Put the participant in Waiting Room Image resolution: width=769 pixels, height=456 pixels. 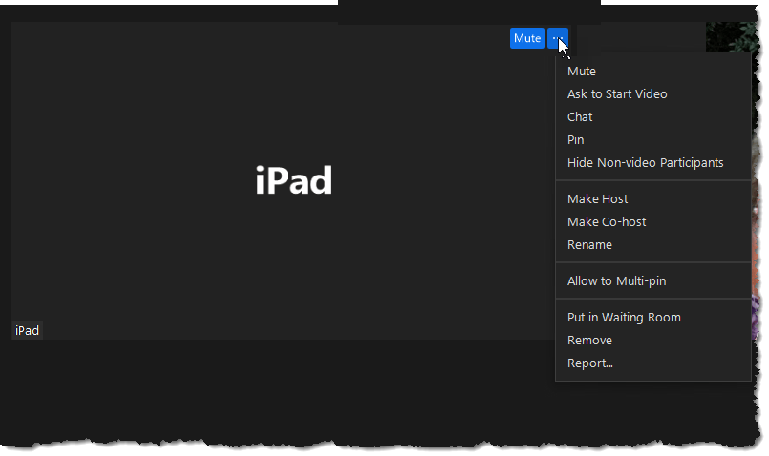click(x=624, y=318)
